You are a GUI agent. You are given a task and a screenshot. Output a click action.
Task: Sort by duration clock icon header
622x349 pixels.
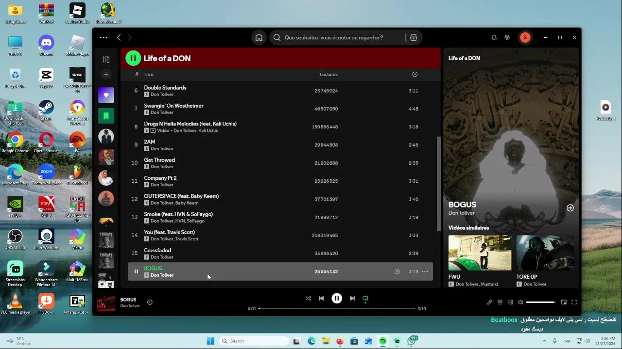point(415,75)
